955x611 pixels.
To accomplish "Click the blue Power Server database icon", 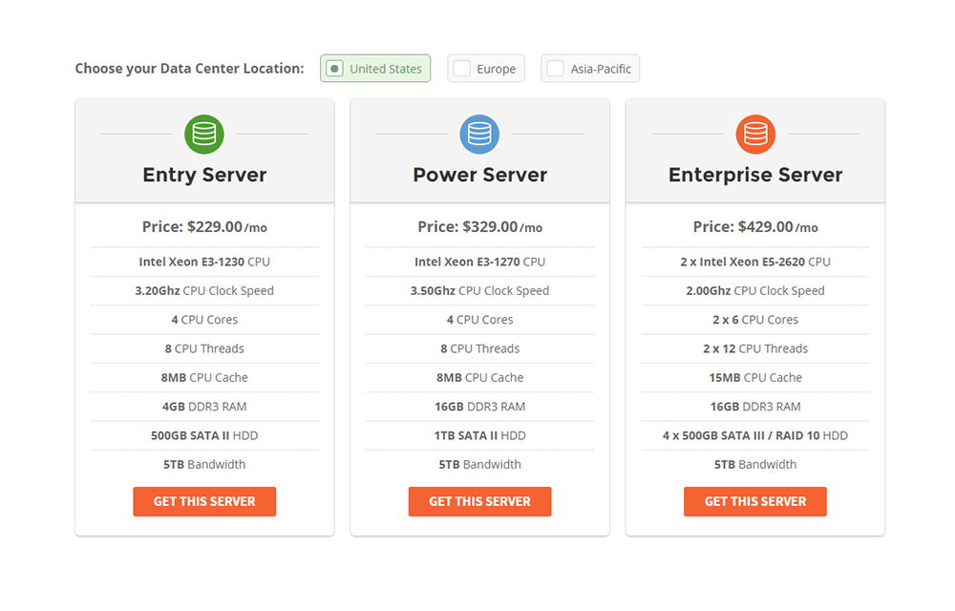I will (x=479, y=134).
